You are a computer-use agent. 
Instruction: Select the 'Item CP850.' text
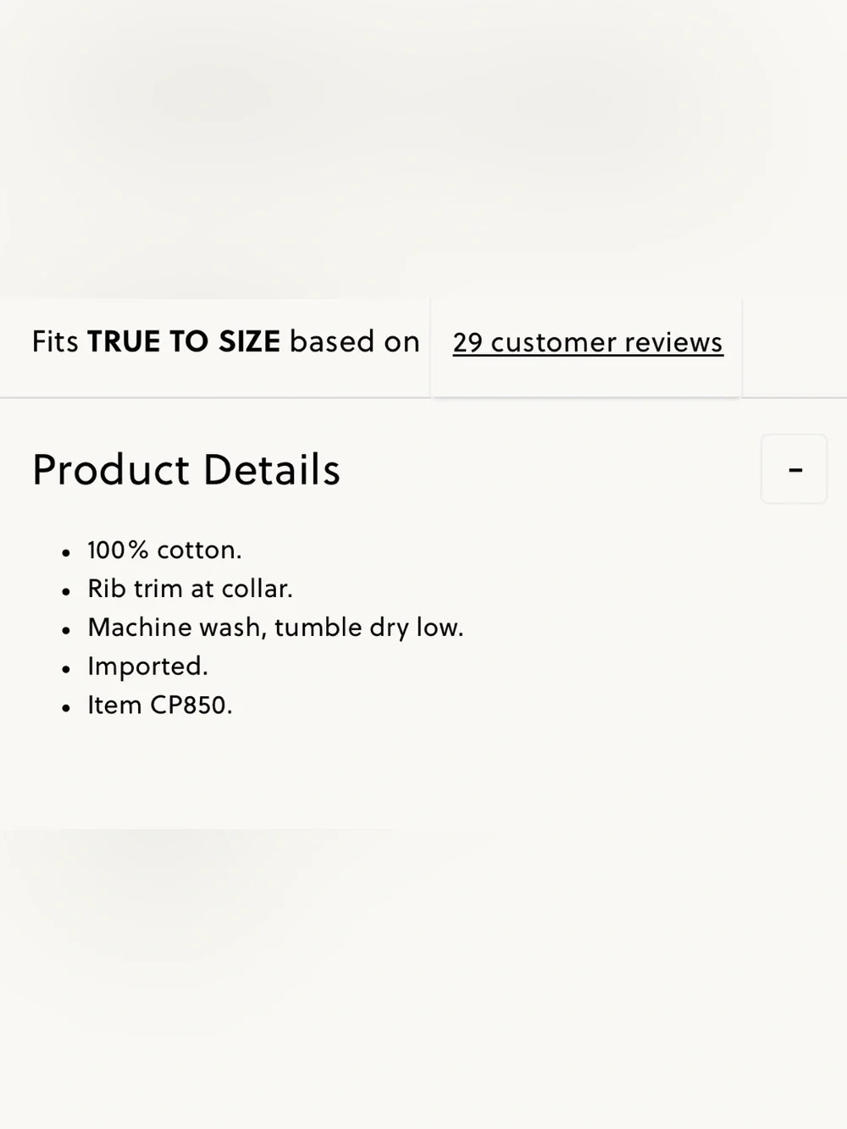160,705
